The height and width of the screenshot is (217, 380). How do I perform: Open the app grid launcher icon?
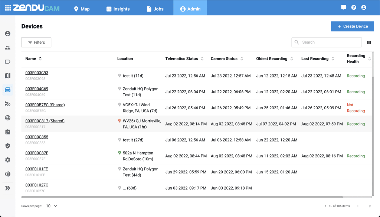(x=8, y=8)
